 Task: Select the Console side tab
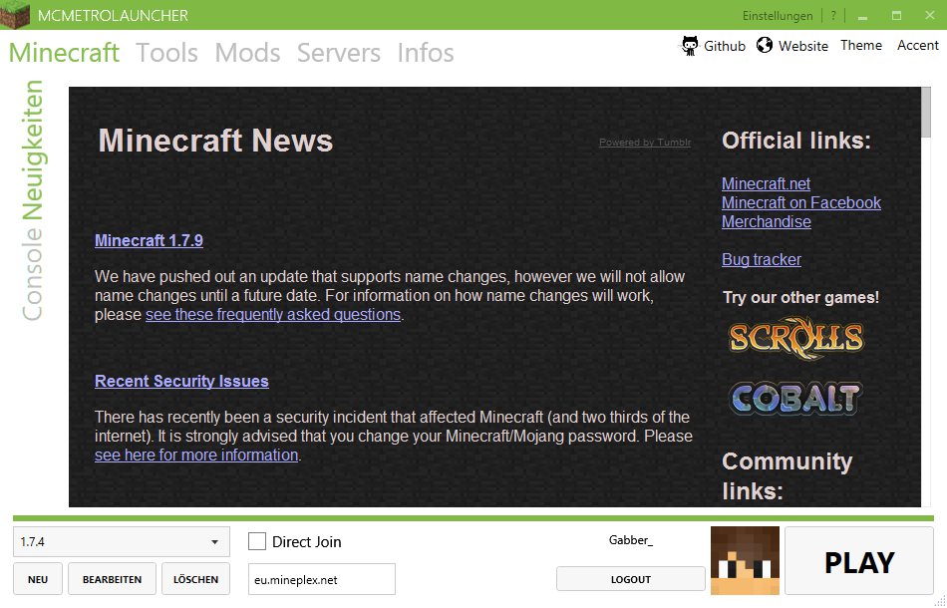point(32,273)
